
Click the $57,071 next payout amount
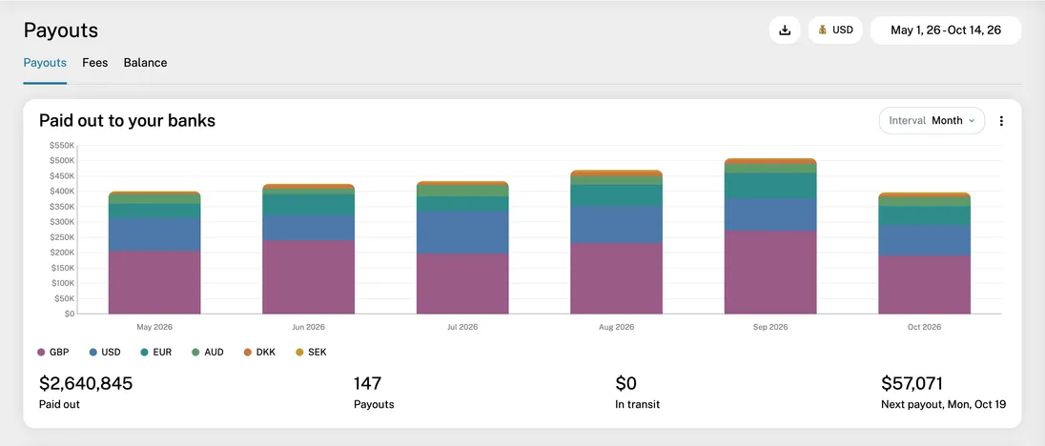pyautogui.click(x=912, y=383)
